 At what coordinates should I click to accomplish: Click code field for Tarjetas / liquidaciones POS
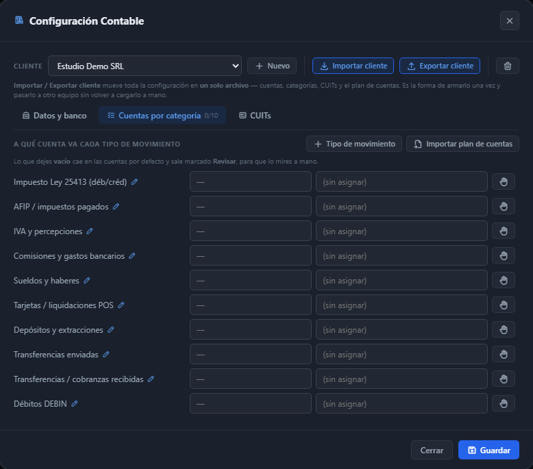[x=251, y=305]
